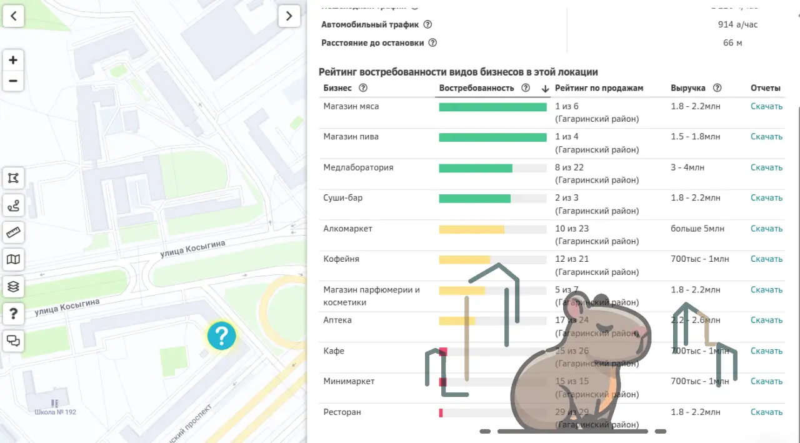Download report for Магазин пива
This screenshot has width=800, height=443.
(x=766, y=137)
